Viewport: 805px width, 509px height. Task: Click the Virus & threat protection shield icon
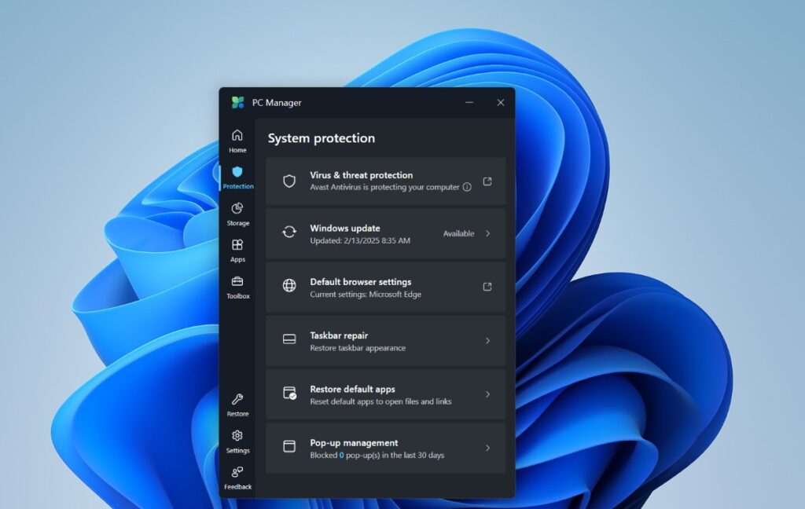(290, 181)
